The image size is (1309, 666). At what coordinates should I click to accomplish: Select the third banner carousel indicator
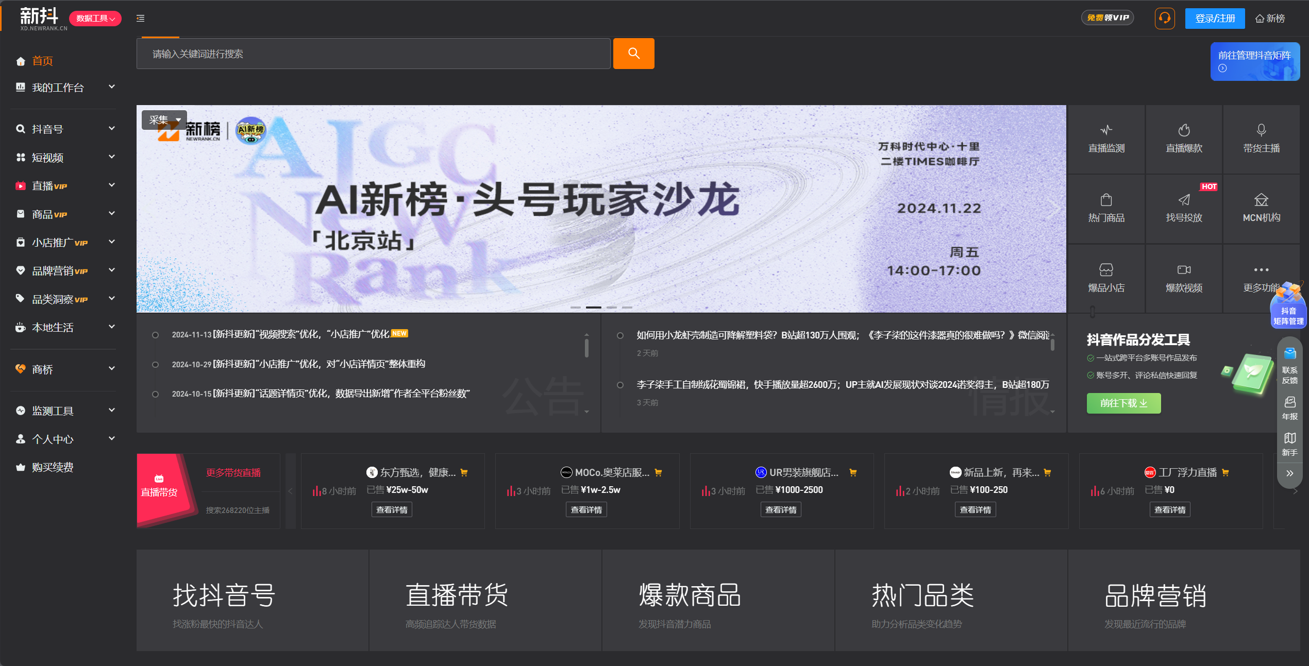tap(611, 308)
